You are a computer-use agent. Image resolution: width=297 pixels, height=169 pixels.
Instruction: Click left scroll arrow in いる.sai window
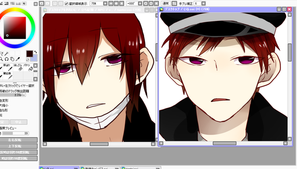click(161, 143)
